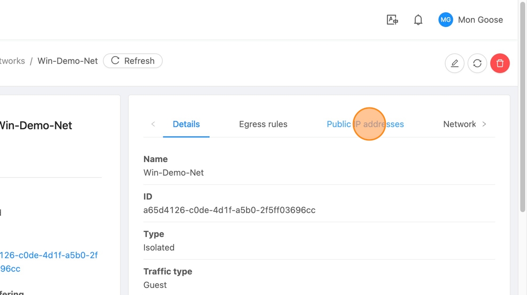The width and height of the screenshot is (527, 295).
Task: Switch to the Details tab
Action: click(x=186, y=124)
